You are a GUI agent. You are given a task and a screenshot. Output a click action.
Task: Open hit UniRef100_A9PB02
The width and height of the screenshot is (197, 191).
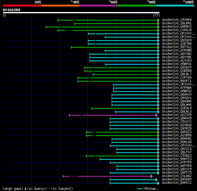pos(177,27)
